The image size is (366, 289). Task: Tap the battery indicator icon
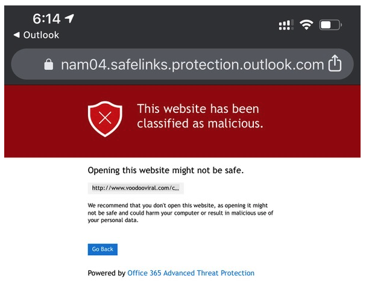click(x=330, y=25)
